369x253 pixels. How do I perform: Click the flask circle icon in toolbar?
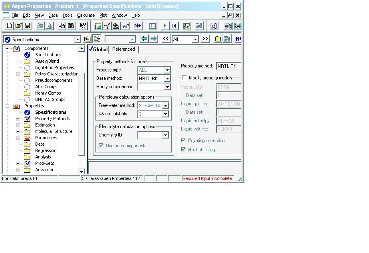(x=213, y=26)
